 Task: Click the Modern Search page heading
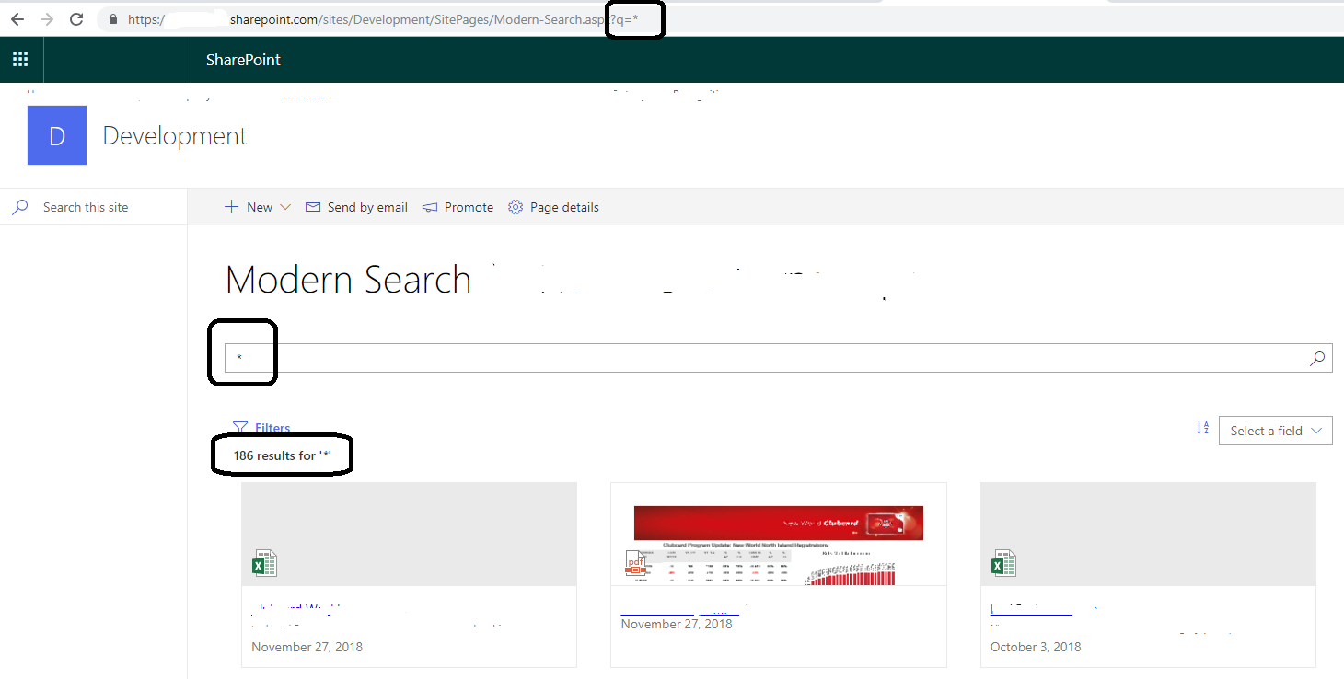(x=348, y=280)
